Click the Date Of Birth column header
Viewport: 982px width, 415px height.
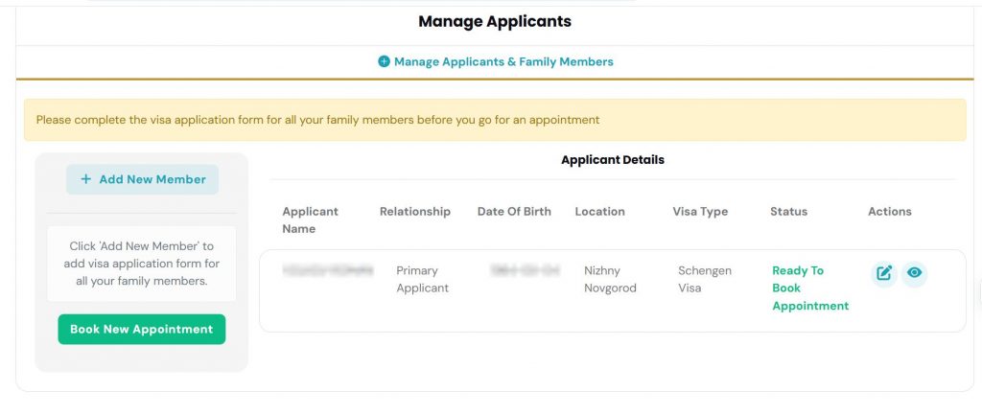[x=514, y=212]
